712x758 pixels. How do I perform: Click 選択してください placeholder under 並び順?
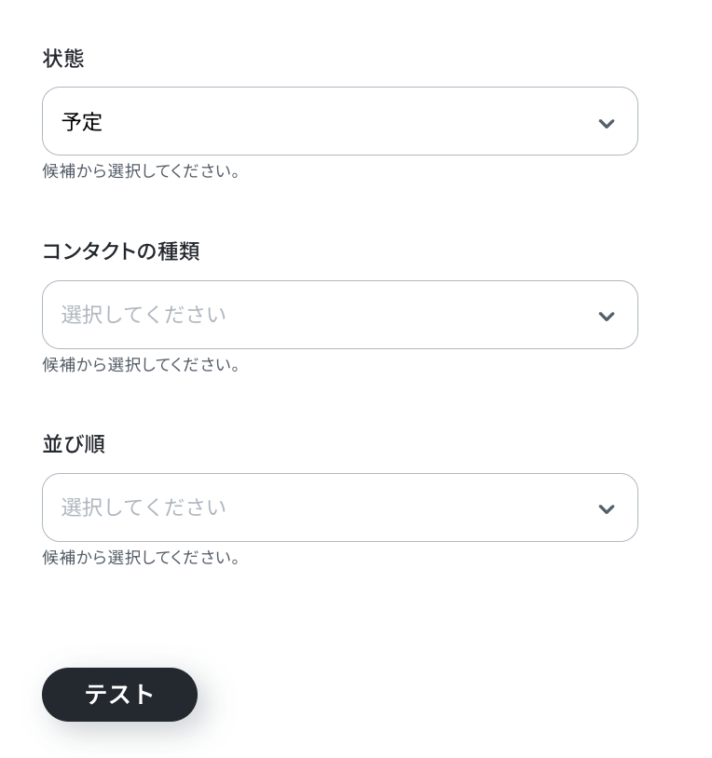coord(144,508)
